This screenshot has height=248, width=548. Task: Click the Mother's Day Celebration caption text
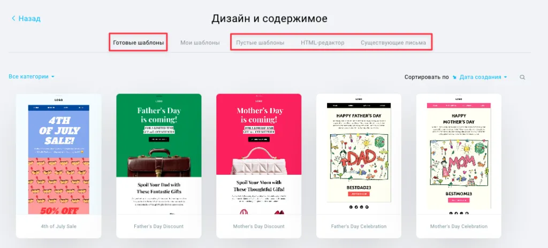(x=459, y=226)
